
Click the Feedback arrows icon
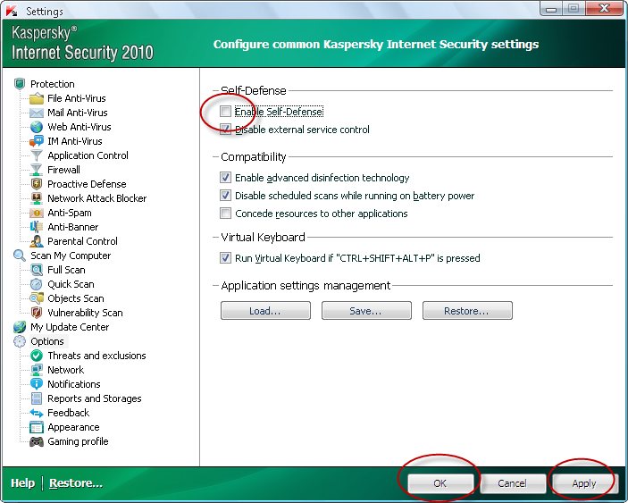(37, 413)
